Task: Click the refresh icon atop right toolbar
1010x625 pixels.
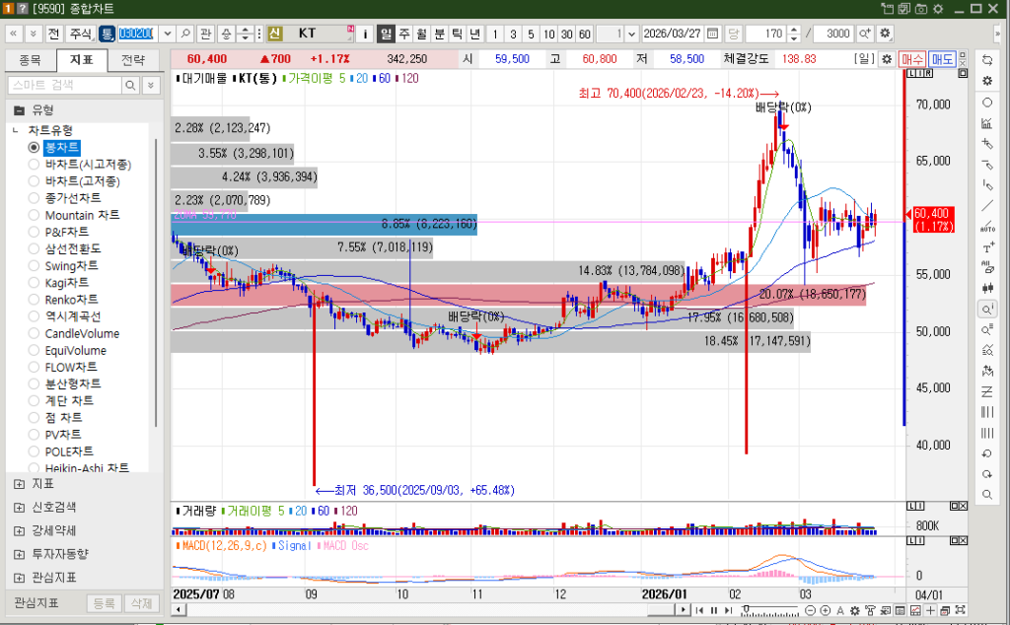Action: pos(987,59)
